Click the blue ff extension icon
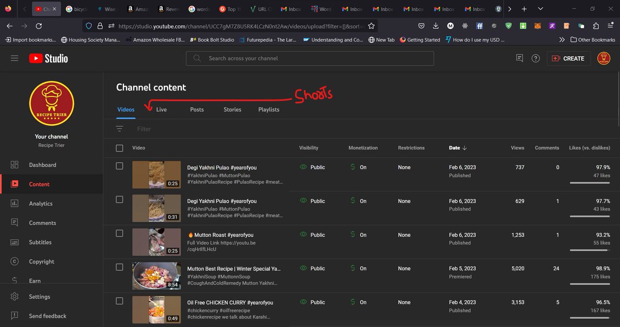The image size is (620, 327). point(480,26)
